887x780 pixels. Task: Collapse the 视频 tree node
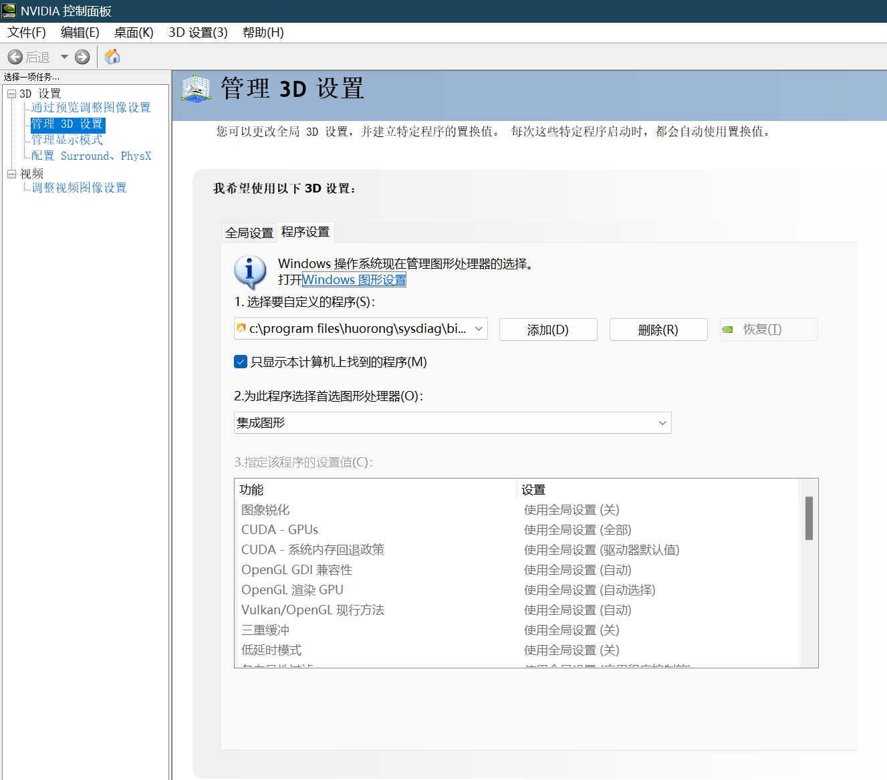11,174
